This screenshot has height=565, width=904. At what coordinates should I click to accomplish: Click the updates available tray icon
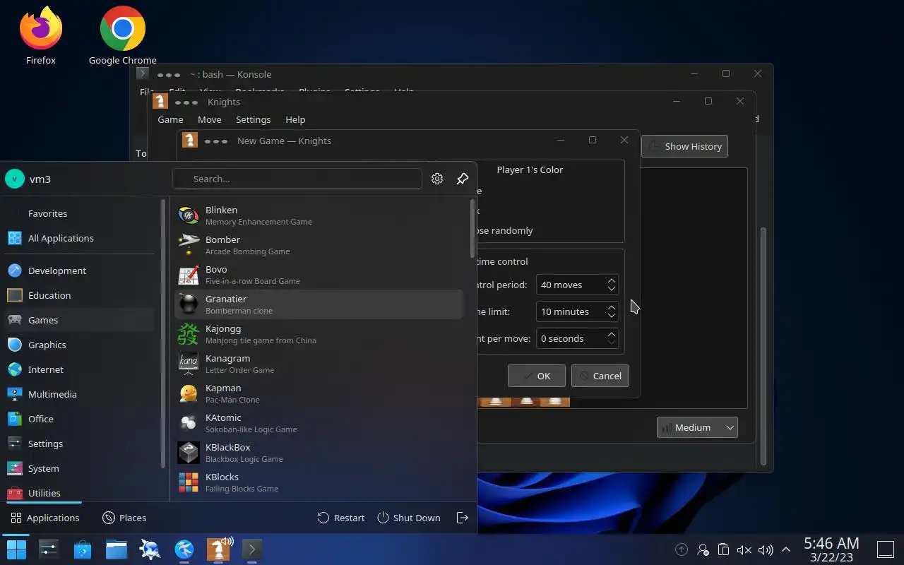(x=682, y=549)
